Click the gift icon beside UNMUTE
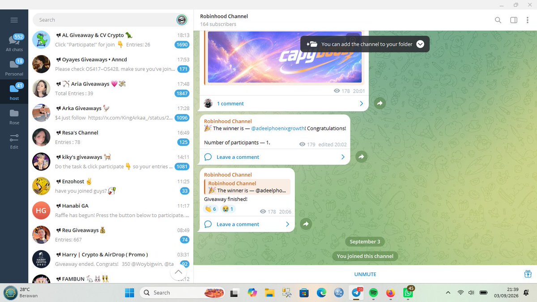This screenshot has height=302, width=537. pyautogui.click(x=528, y=274)
